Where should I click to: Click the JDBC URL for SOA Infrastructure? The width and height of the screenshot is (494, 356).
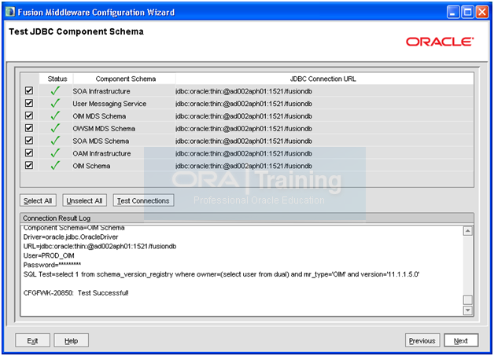point(244,91)
